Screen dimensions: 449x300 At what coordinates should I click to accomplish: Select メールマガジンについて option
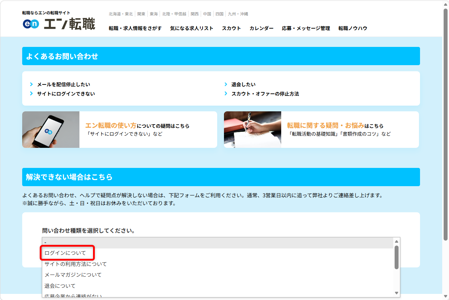(218, 275)
